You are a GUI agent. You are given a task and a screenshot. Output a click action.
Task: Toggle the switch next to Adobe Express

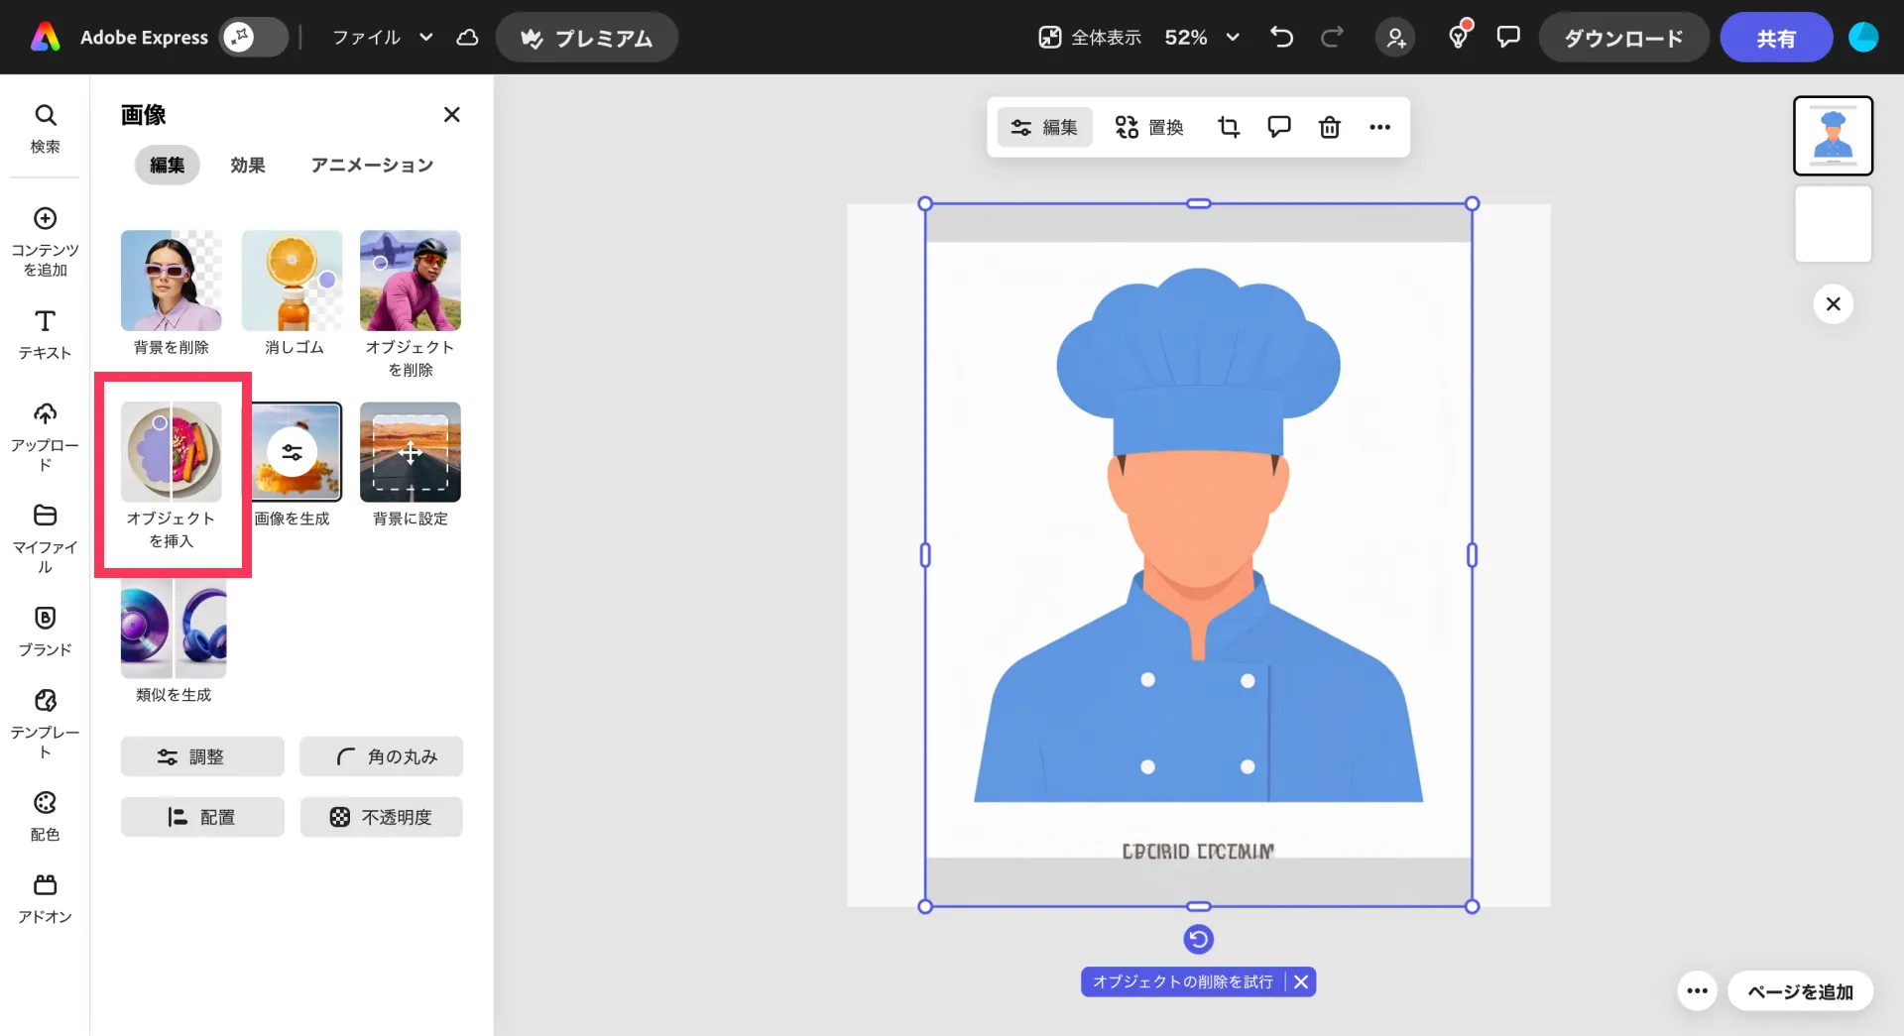pos(253,38)
